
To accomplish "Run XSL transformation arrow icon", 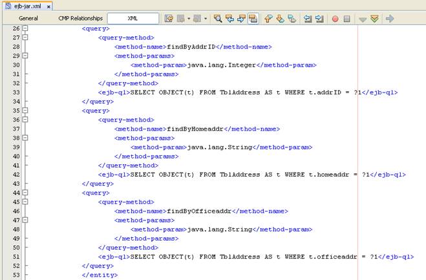I will pos(390,19).
